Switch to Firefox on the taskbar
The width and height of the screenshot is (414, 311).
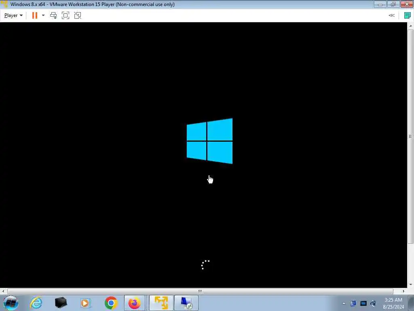(135, 303)
